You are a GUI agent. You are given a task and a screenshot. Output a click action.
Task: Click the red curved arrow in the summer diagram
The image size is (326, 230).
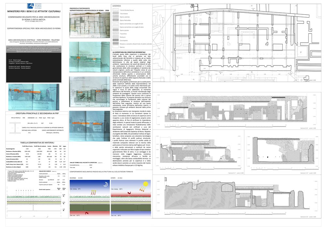point(129,193)
